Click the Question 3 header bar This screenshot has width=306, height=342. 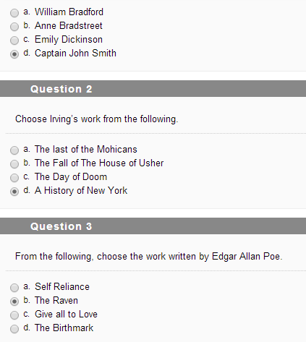153,226
